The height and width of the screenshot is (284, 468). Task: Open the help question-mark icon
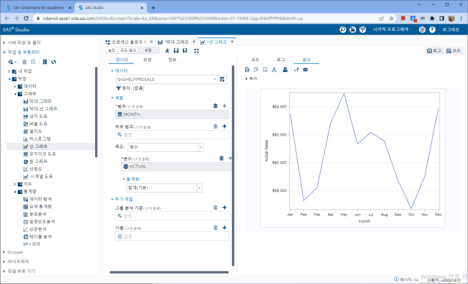pos(432,30)
